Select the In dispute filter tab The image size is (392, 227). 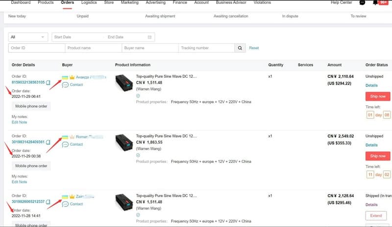click(x=290, y=16)
